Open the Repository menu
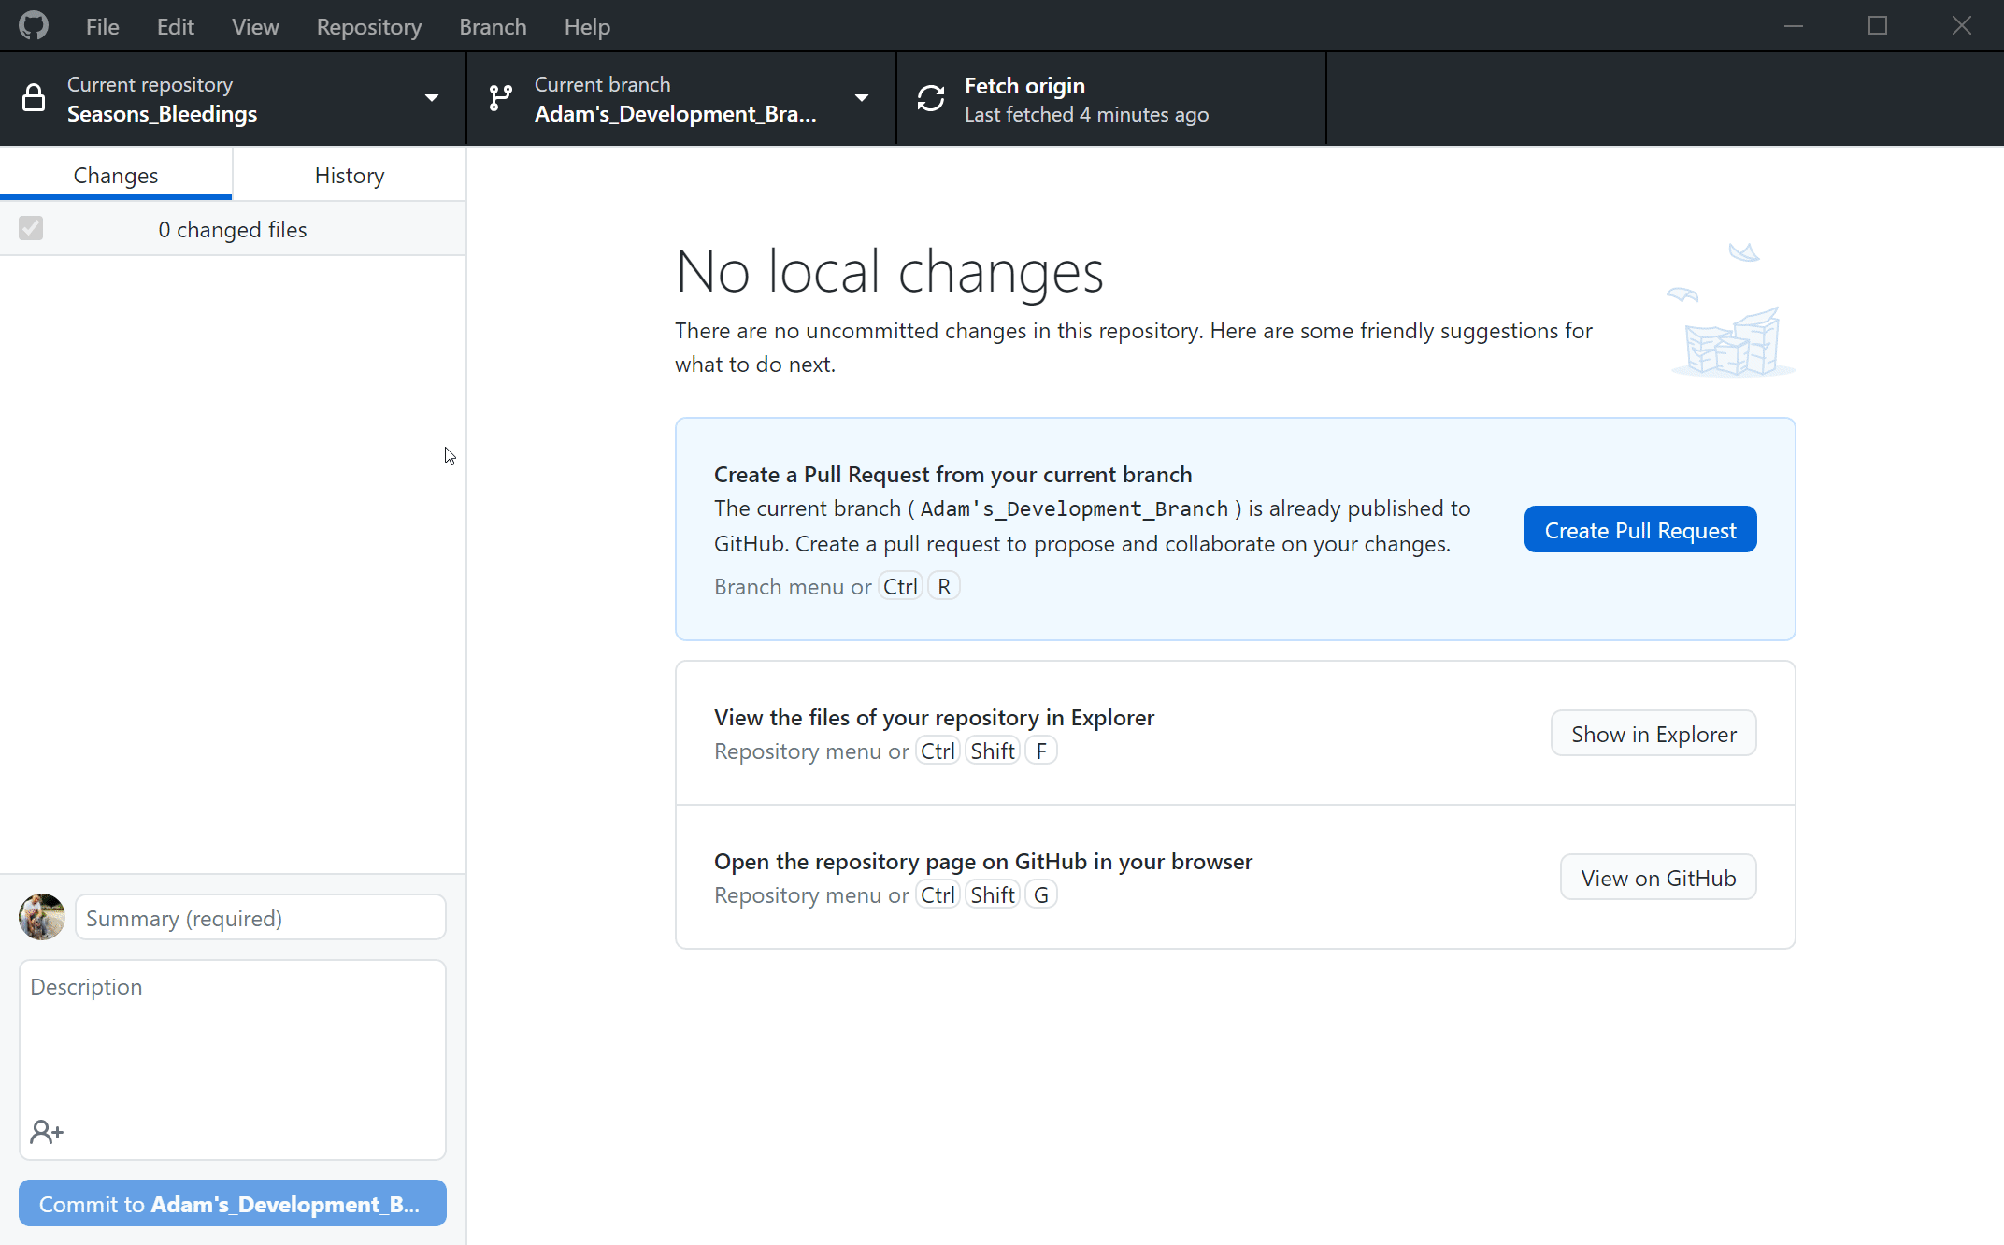Image resolution: width=2004 pixels, height=1245 pixels. (368, 27)
